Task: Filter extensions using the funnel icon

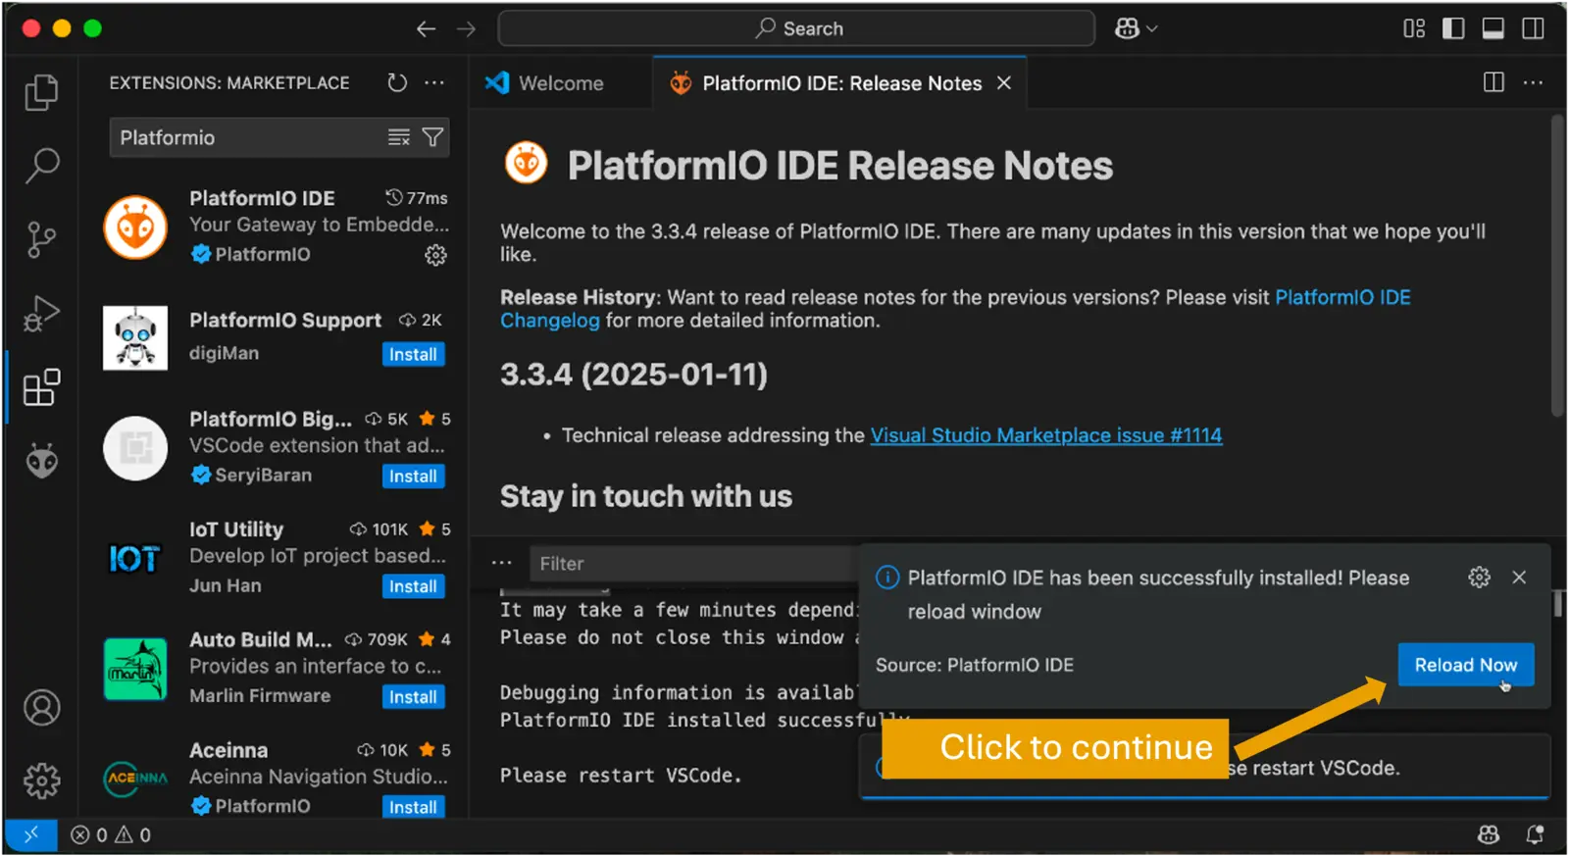Action: (x=432, y=137)
